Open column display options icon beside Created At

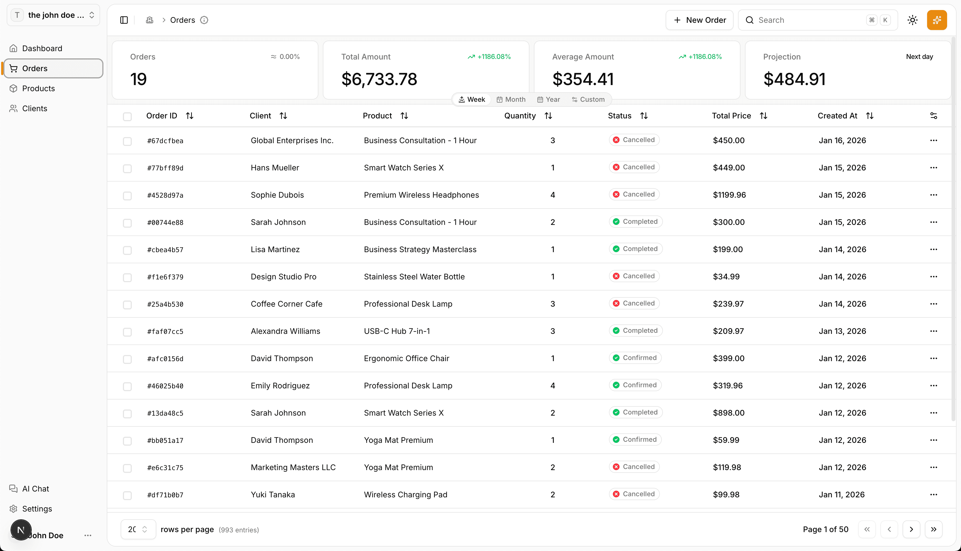click(x=933, y=115)
